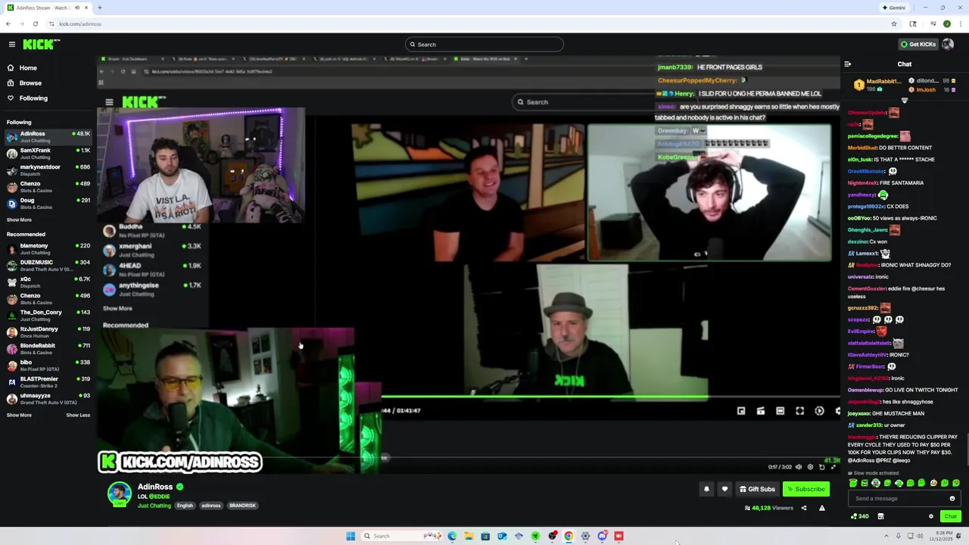Image resolution: width=969 pixels, height=545 pixels.
Task: Expand the chat leaderboard chevron
Action: pyautogui.click(x=905, y=100)
